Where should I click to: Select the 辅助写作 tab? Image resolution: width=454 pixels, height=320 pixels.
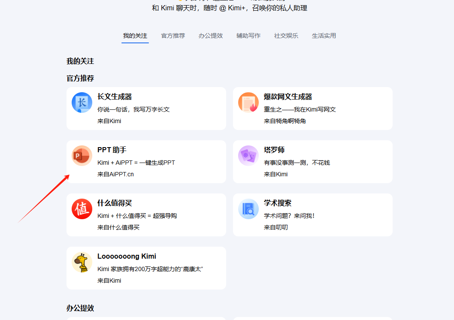click(248, 36)
